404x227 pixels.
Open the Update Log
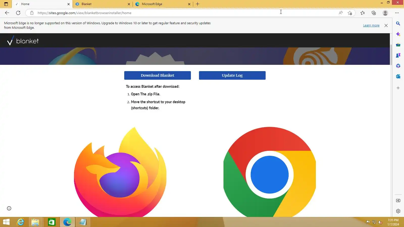point(232,75)
